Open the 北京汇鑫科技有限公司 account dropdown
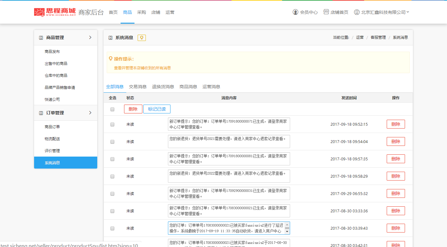The width and height of the screenshot is (447, 247). (x=385, y=12)
